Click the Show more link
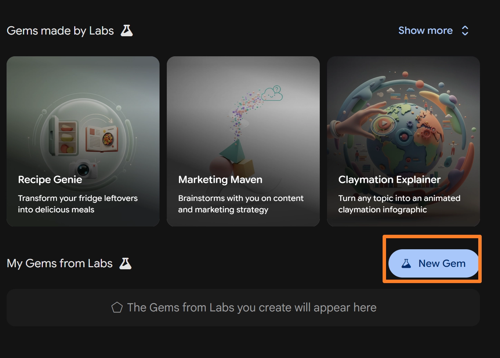 pos(425,31)
